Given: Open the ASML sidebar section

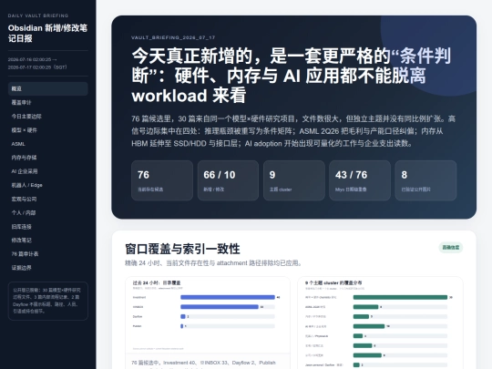Looking at the screenshot, I should pyautogui.click(x=47, y=144).
